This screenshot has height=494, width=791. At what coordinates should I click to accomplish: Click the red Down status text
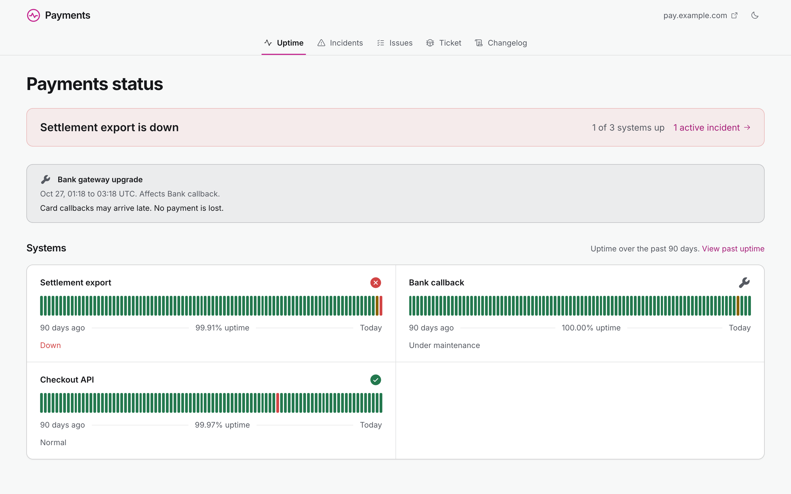[50, 345]
